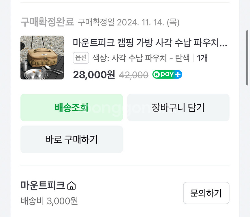Open the 마운트피크 캠핑 가방 product title
The height and width of the screenshot is (217, 250).
click(x=150, y=43)
